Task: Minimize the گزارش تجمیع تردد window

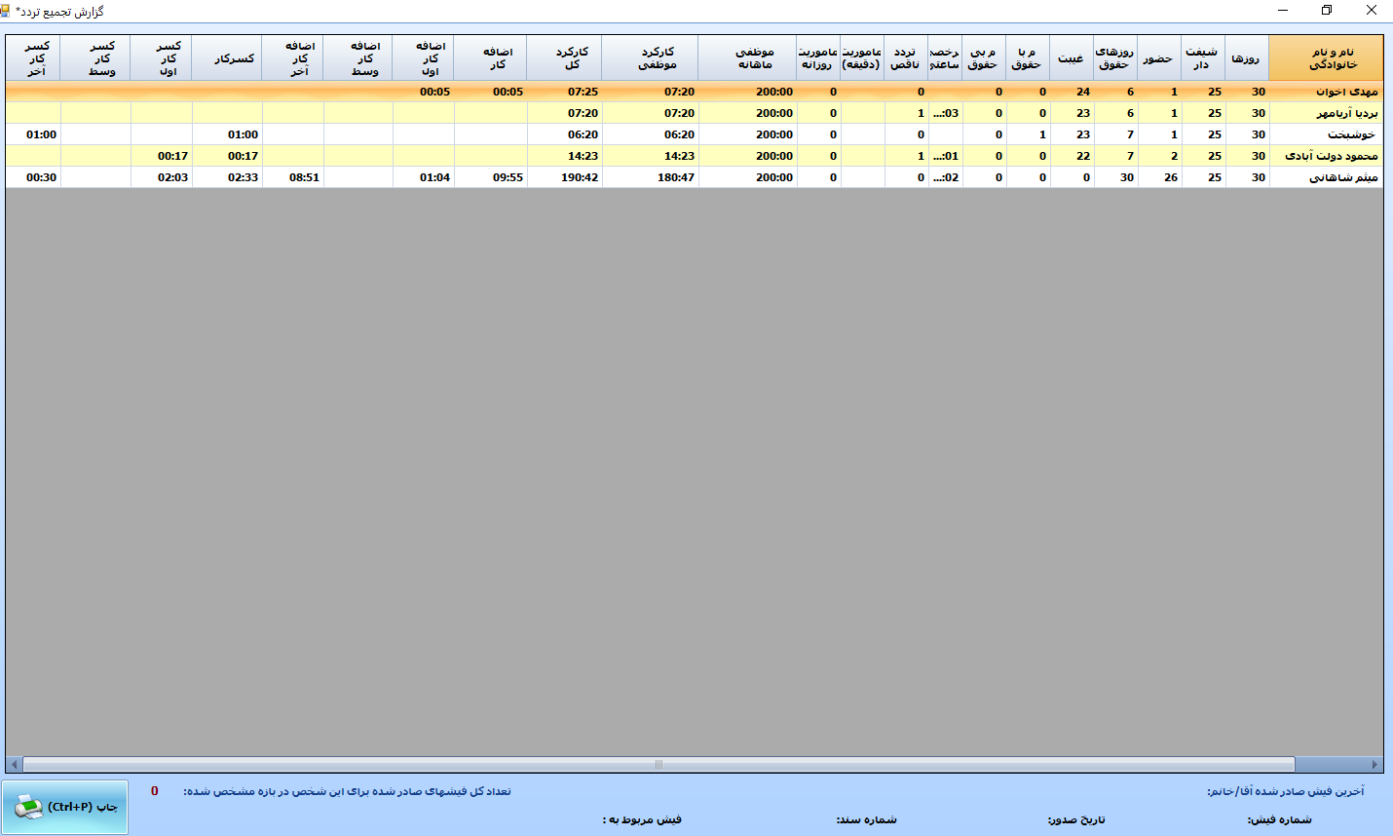Action: [x=1283, y=11]
